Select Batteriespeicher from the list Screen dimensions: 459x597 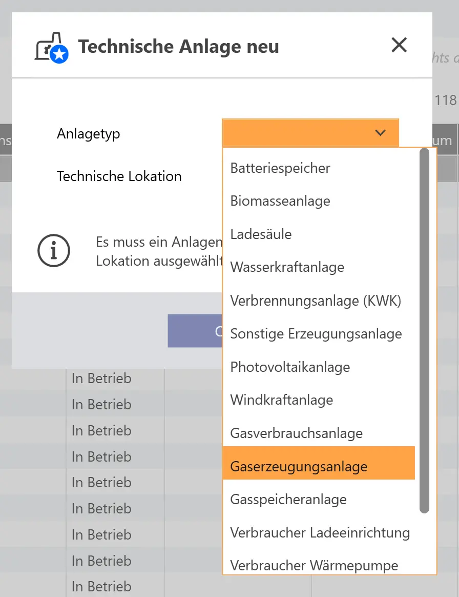(280, 168)
